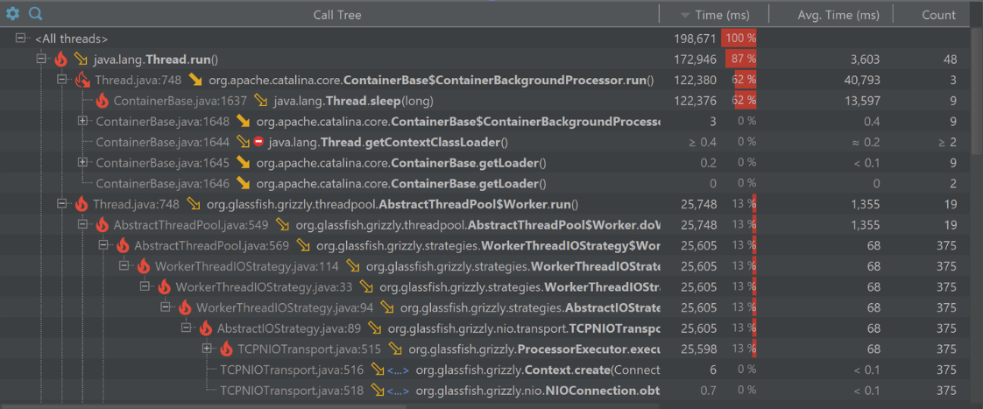Click the hot spot flame on Thread.sleep row
Viewport: 983px width, 409px height.
(x=103, y=101)
